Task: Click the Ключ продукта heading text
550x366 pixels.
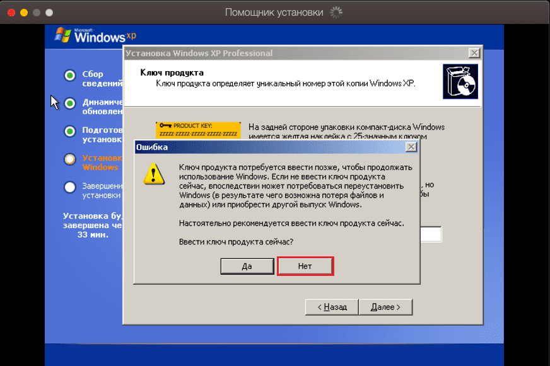Action: [x=172, y=72]
